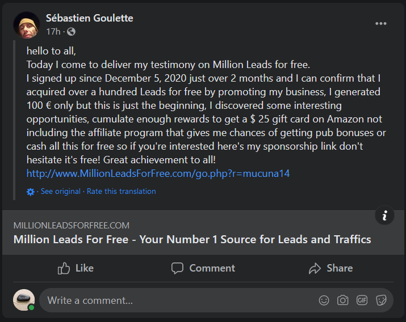Insert an emoji in the comment
Image resolution: width=406 pixels, height=322 pixels.
click(324, 300)
